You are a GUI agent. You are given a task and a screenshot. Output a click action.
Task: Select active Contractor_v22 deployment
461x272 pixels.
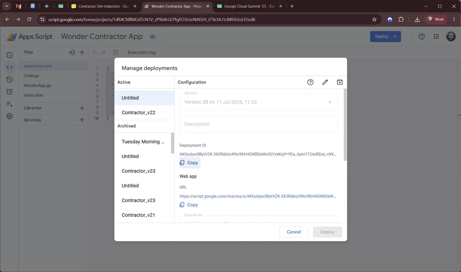[x=144, y=113]
